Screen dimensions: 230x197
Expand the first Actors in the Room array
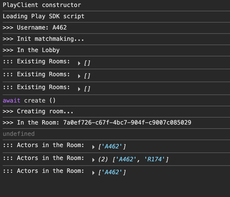point(94,147)
